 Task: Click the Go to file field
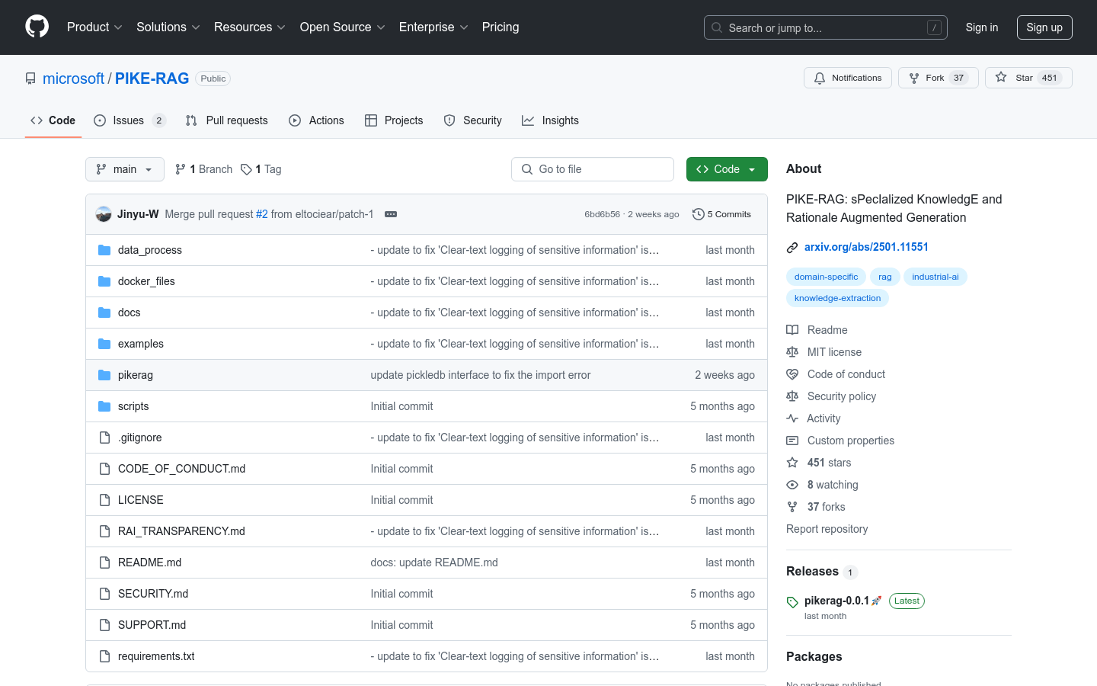(593, 169)
